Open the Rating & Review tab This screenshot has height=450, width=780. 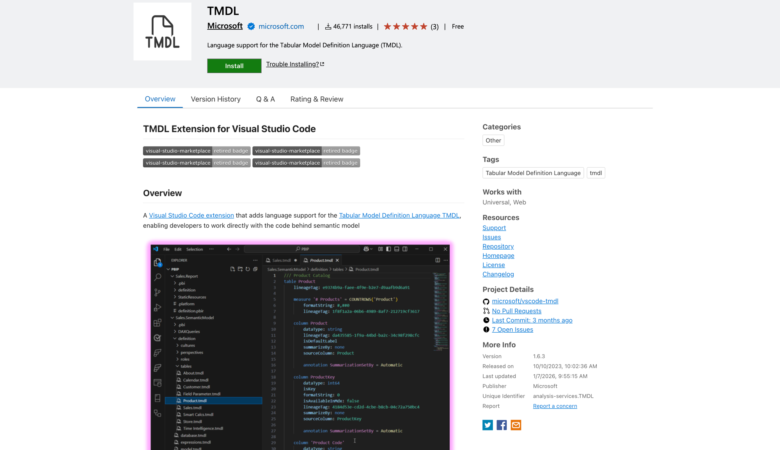point(317,99)
